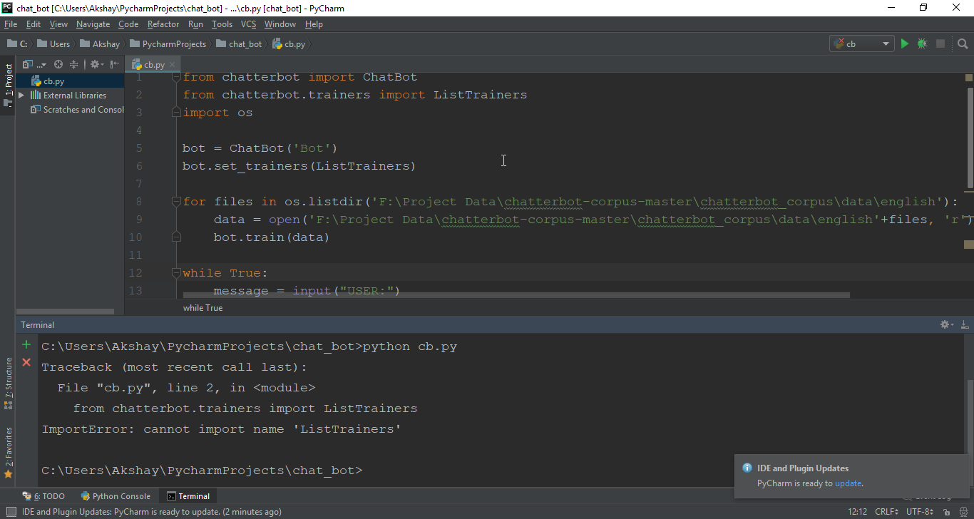This screenshot has height=519, width=974.
Task: Toggle the 2: Favorites tool window
Action: pyautogui.click(x=8, y=456)
